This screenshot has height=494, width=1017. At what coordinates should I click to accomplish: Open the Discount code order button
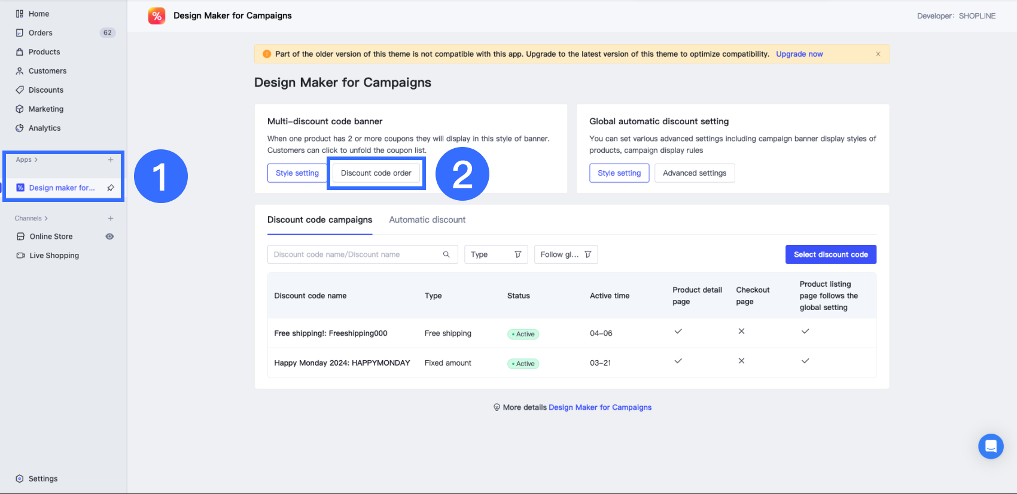click(x=376, y=173)
